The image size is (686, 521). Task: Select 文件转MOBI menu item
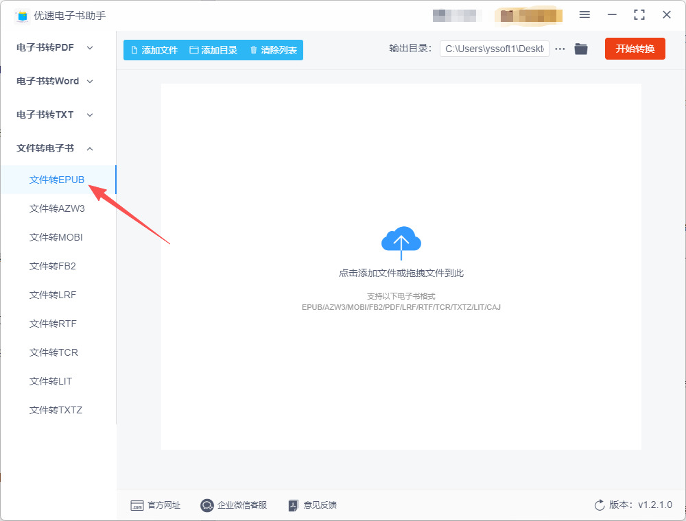(x=58, y=237)
